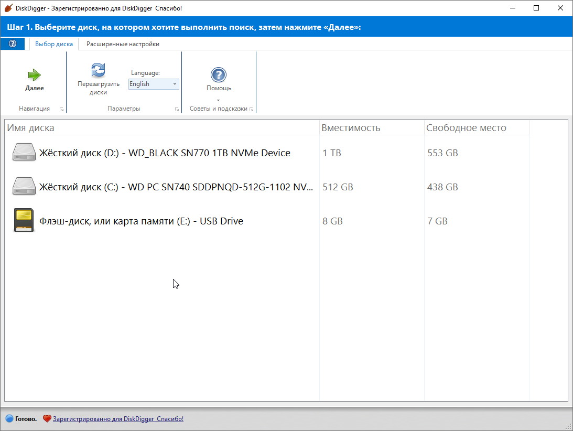
Task: Click the blue Готово status indicator
Action: [x=9, y=419]
